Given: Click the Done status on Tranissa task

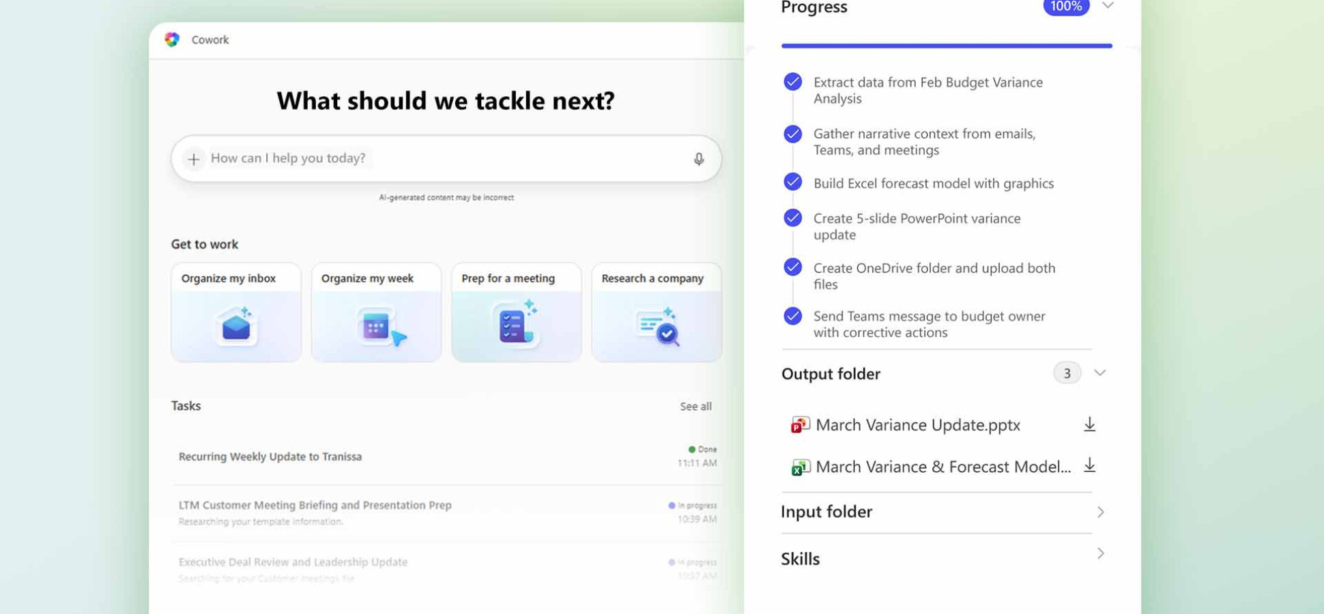Looking at the screenshot, I should pyautogui.click(x=703, y=450).
